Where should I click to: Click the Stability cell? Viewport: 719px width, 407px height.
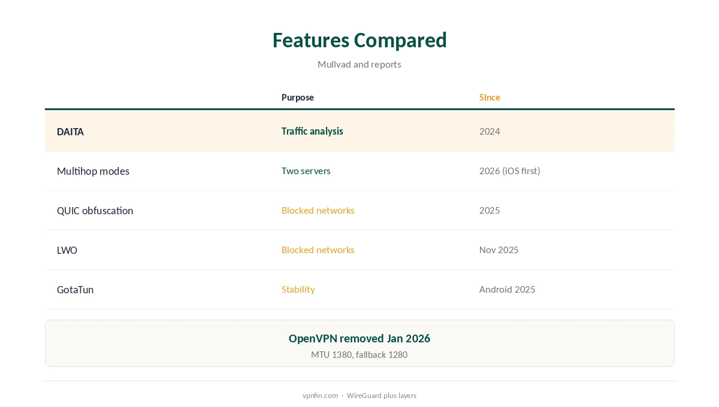298,289
